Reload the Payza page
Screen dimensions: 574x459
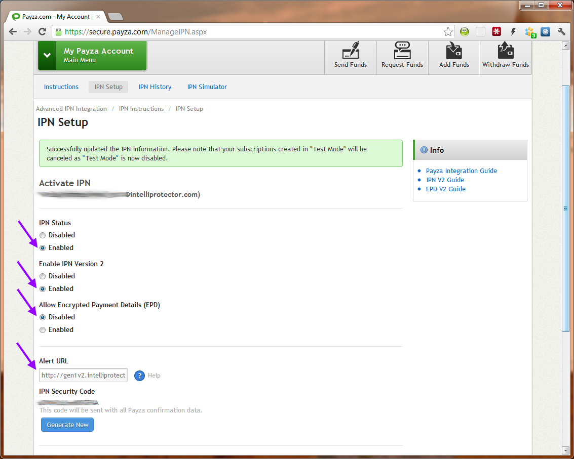click(x=43, y=32)
